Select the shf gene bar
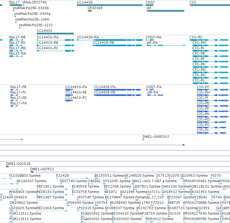Viewport: 230px width, 223px height. (165, 11)
